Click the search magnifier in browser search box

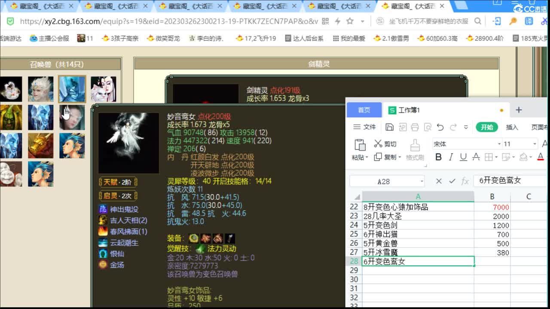click(477, 21)
